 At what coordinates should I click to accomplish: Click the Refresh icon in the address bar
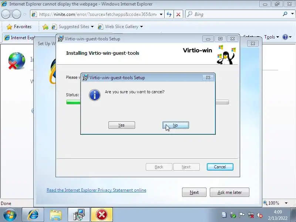(169, 14)
